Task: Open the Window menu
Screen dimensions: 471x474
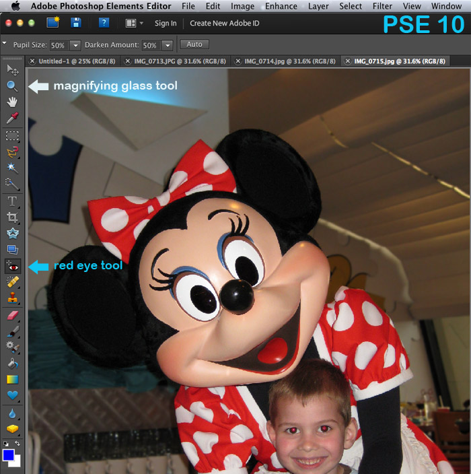Action: tap(446, 6)
